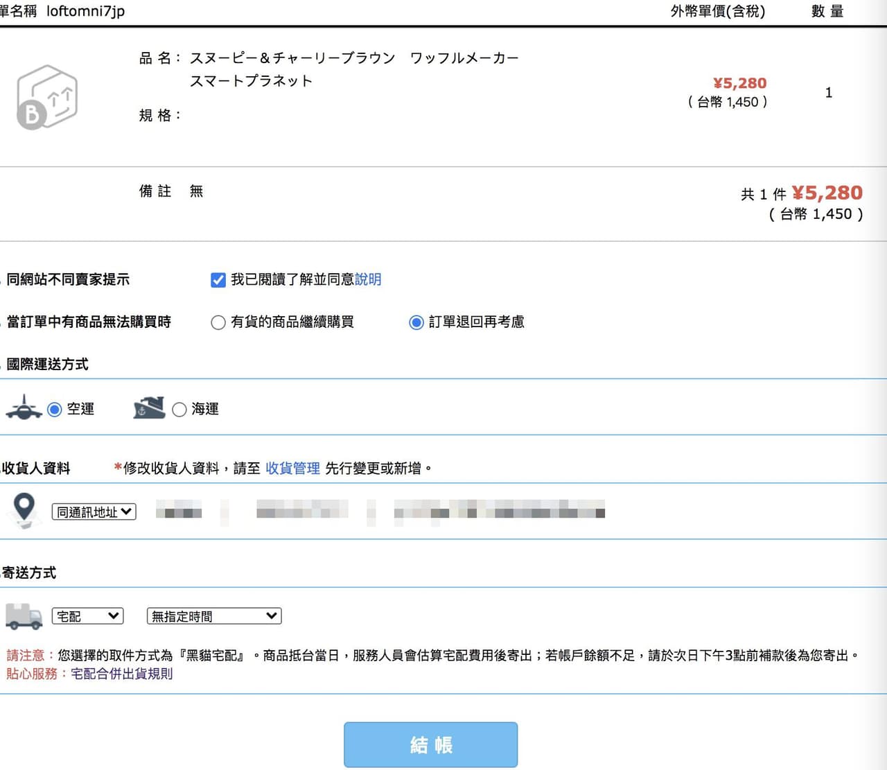Screen dimensions: 887x770
Task: Uncheck the 我已閱讀了解並同意 checkbox
Action: tap(218, 280)
